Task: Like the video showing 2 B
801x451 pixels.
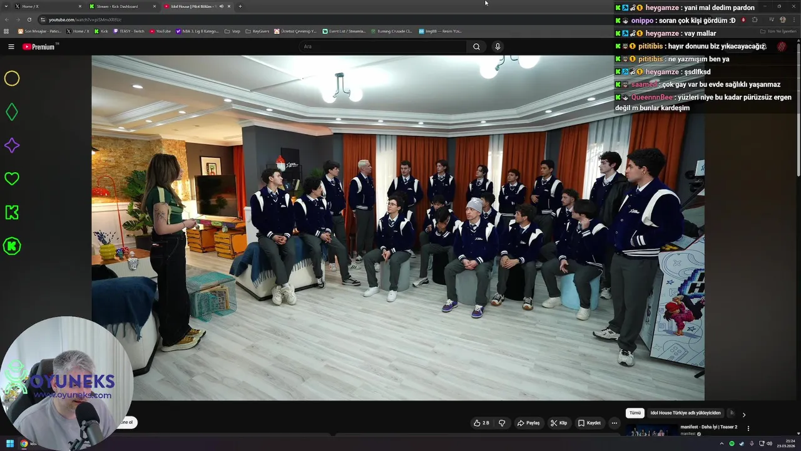Action: (x=481, y=423)
